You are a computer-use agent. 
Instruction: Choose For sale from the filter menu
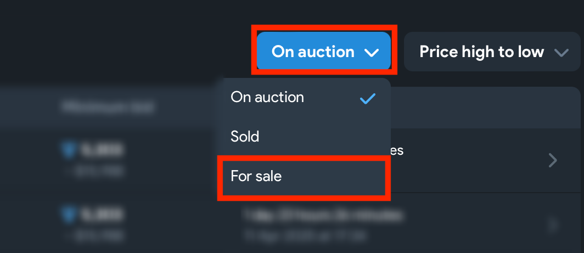[x=304, y=176]
